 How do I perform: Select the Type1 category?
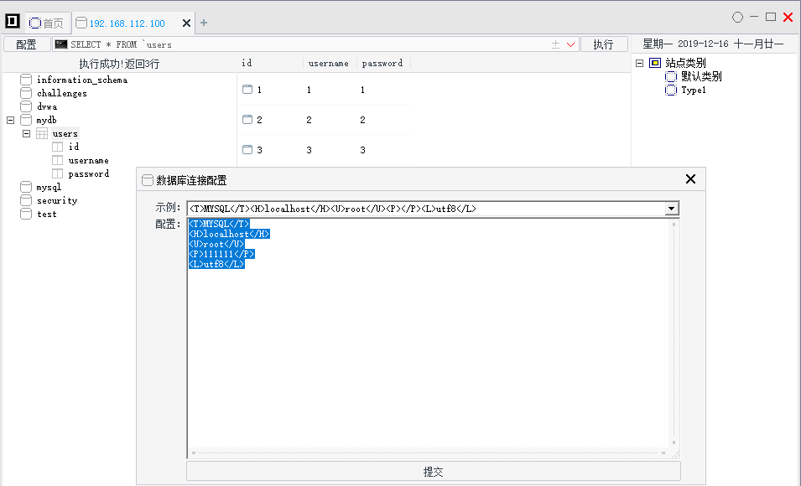[694, 90]
